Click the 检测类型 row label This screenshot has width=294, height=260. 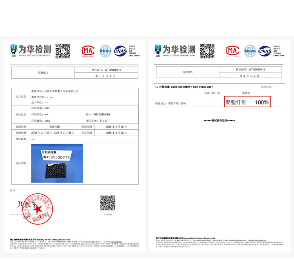tap(21, 126)
